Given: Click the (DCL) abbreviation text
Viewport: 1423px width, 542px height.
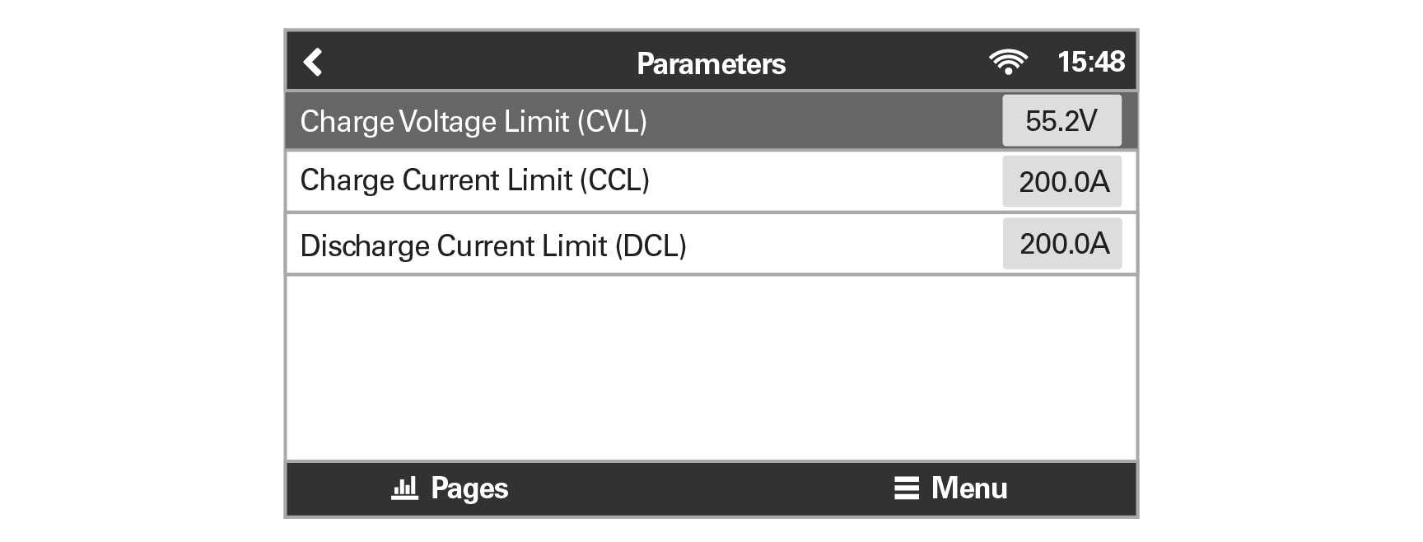Looking at the screenshot, I should tap(651, 245).
